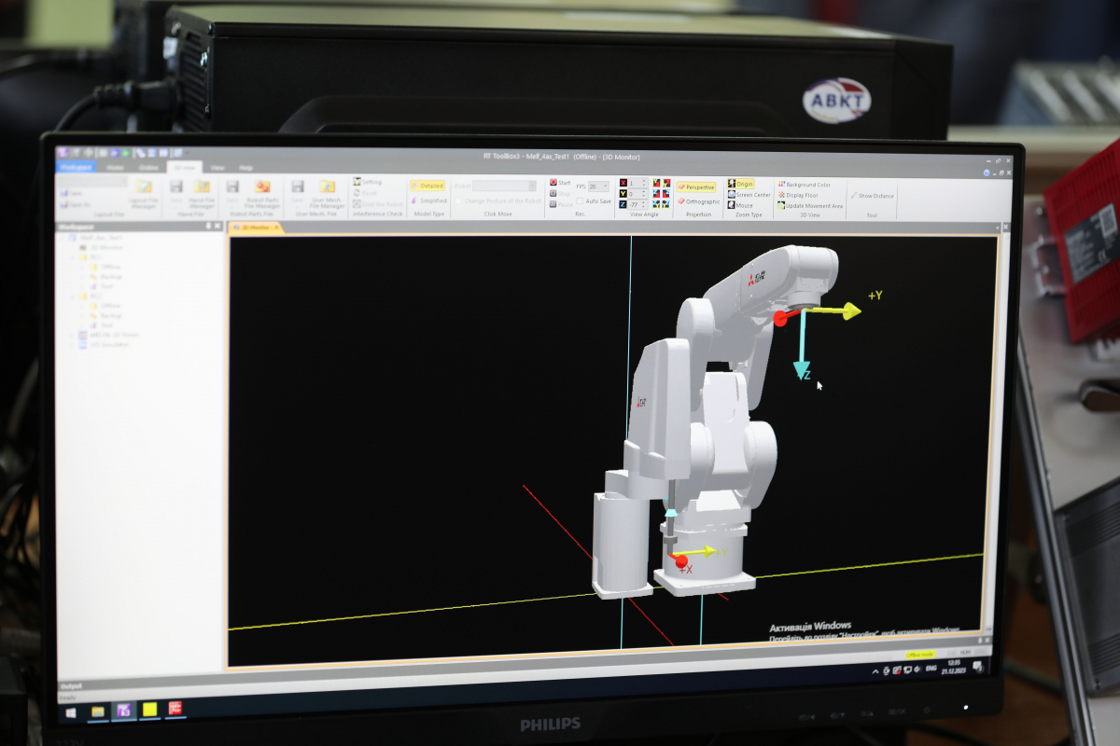Screen dimensions: 1120x746
Task: Open the Workspace ribbon tab
Action: tap(77, 167)
